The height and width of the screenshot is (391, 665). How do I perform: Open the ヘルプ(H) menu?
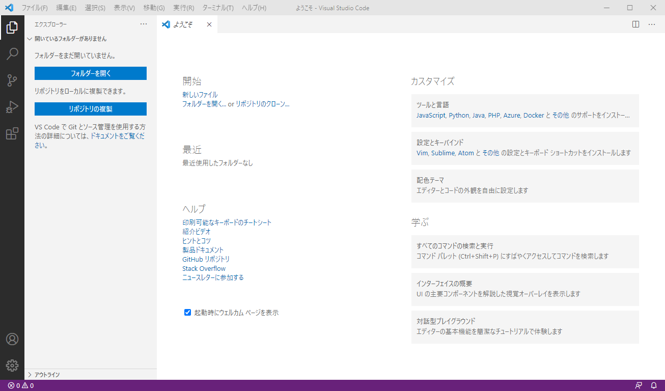254,8
